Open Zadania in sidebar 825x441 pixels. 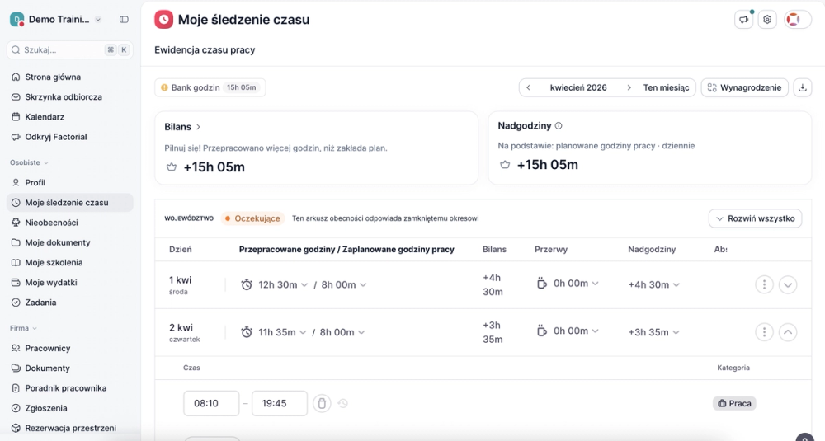click(x=69, y=303)
